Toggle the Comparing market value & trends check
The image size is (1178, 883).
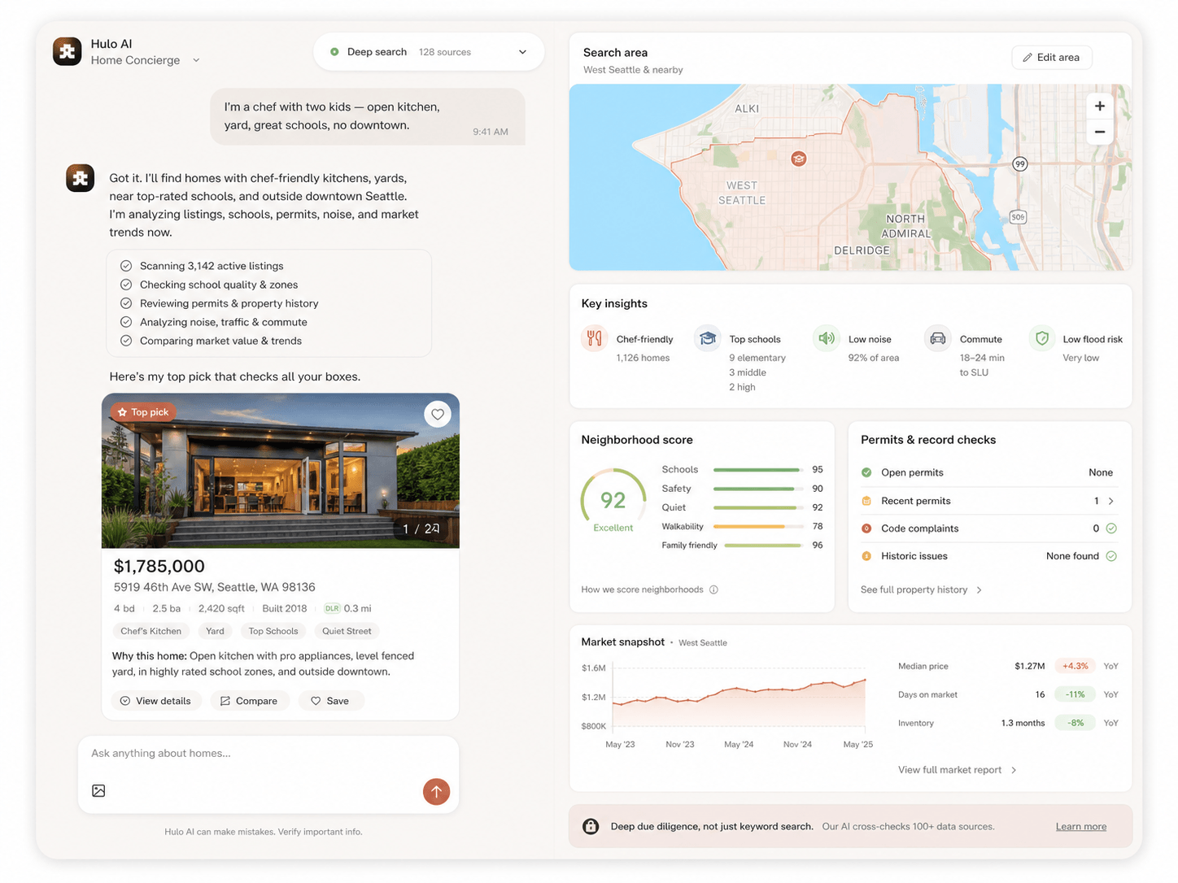pyautogui.click(x=126, y=341)
